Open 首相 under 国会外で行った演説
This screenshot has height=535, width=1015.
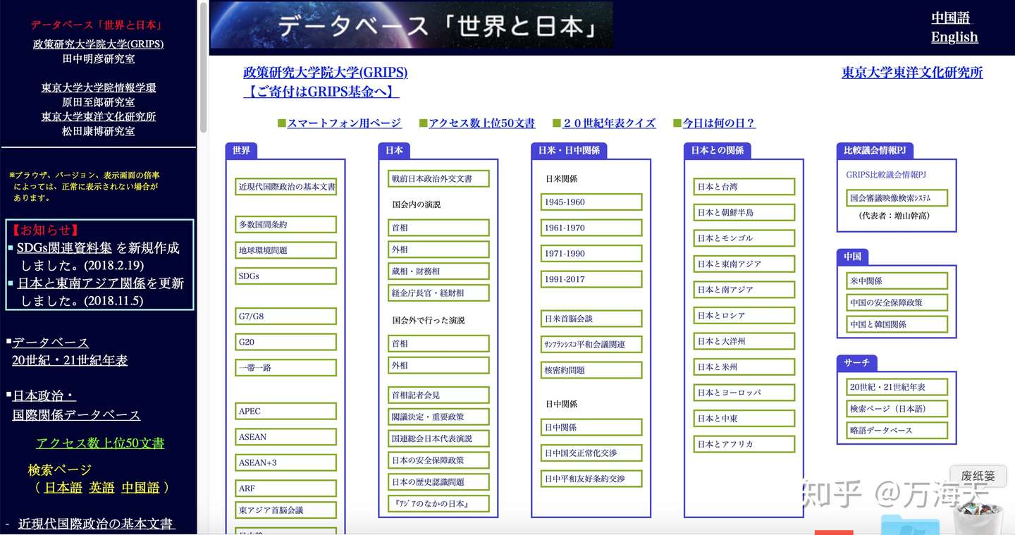pyautogui.click(x=438, y=343)
